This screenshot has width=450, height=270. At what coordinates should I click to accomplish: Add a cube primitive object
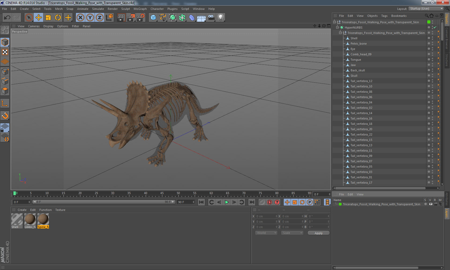(x=153, y=18)
